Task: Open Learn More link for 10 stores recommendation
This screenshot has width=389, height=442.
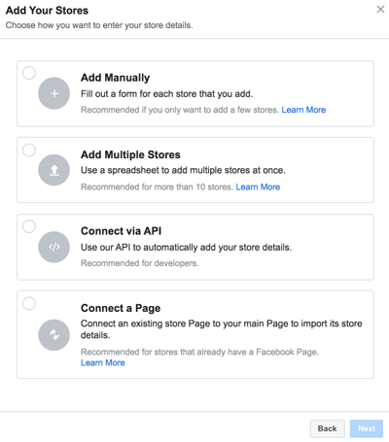Action: [258, 187]
